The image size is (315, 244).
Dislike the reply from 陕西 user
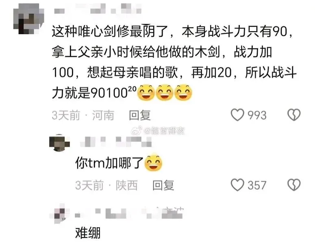tap(294, 185)
